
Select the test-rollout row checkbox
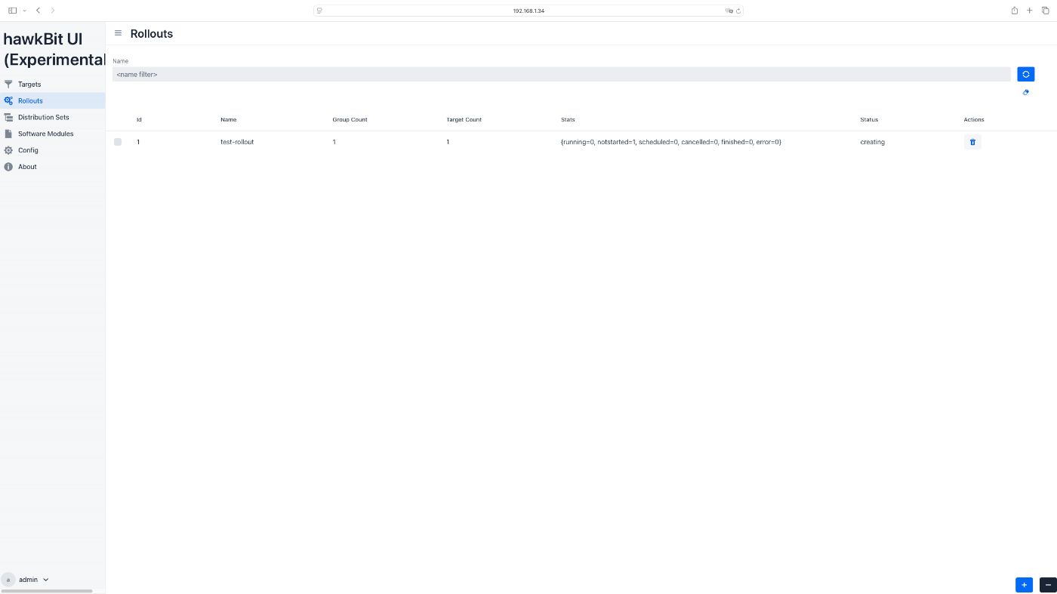118,142
